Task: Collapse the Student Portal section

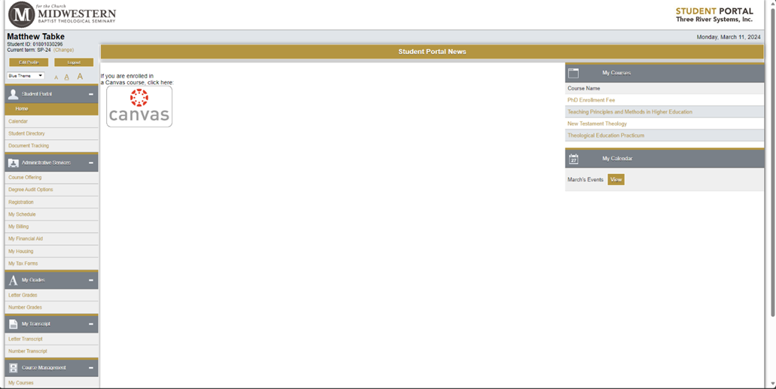Action: pos(91,94)
